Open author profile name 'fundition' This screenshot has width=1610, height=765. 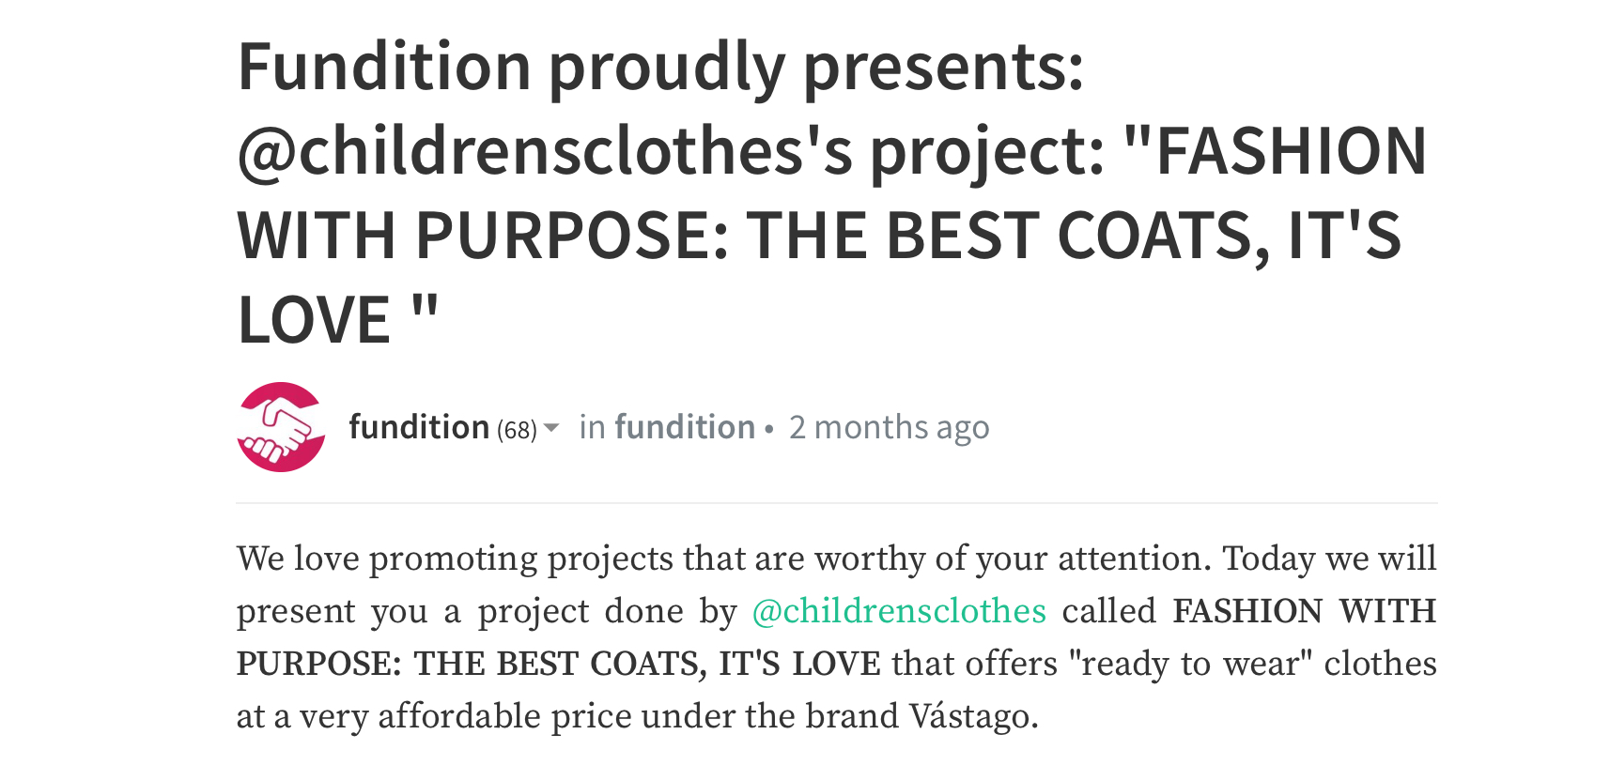tap(419, 427)
